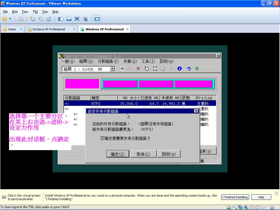This screenshot has width=280, height=210.
Task: Select the last magenta logical partition block
Action: [x=194, y=84]
